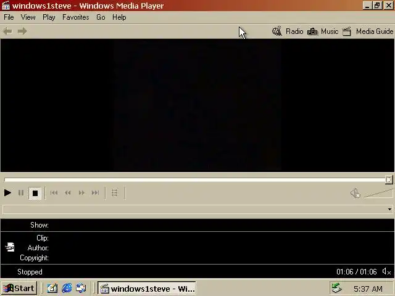395x296 pixels.
Task: Open the Music link
Action: [x=330, y=31]
